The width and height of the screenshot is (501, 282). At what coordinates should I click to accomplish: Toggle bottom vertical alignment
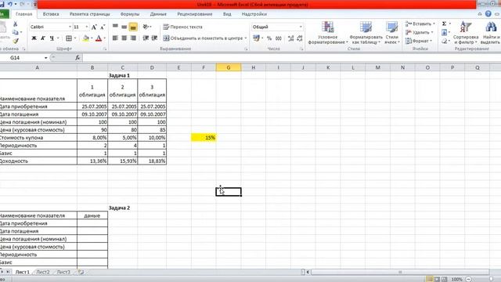tap(133, 27)
